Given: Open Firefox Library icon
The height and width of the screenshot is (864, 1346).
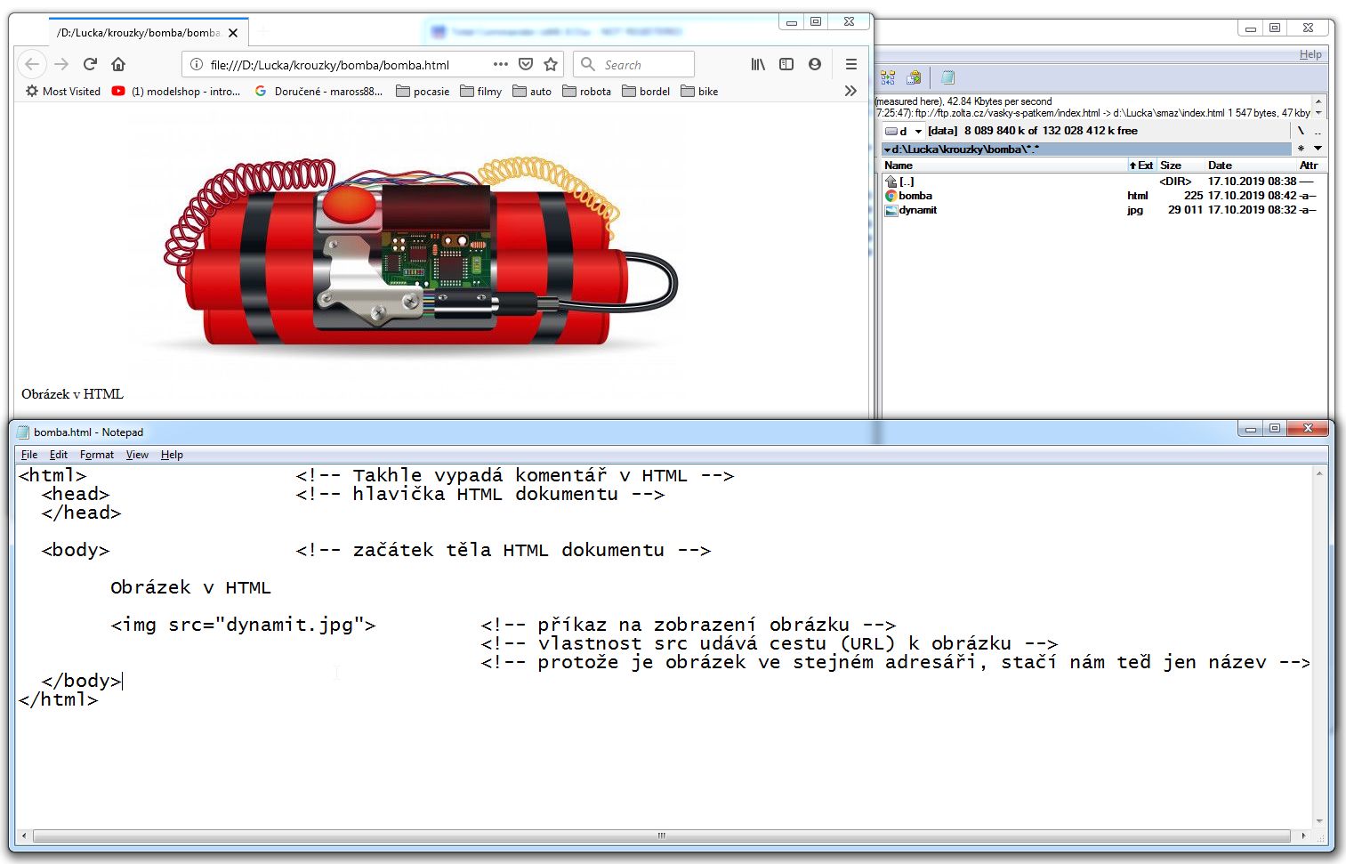Looking at the screenshot, I should coord(758,64).
